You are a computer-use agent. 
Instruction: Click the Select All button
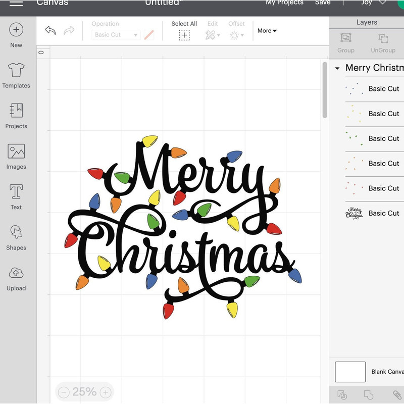coord(184,31)
